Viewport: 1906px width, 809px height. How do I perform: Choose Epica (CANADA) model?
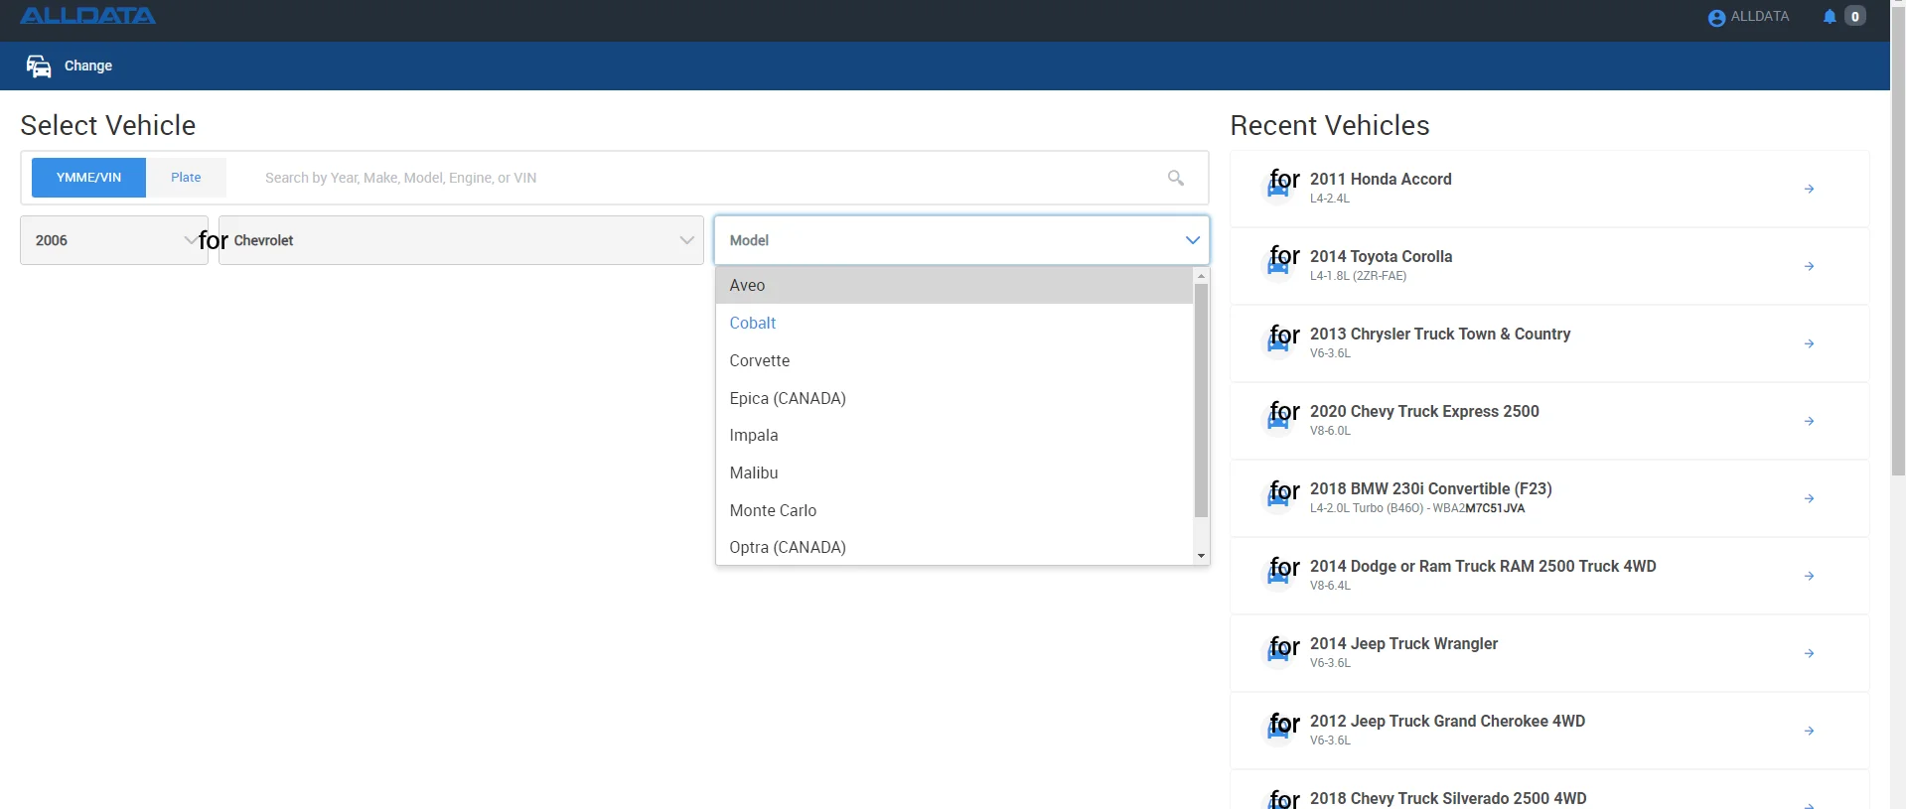point(953,398)
